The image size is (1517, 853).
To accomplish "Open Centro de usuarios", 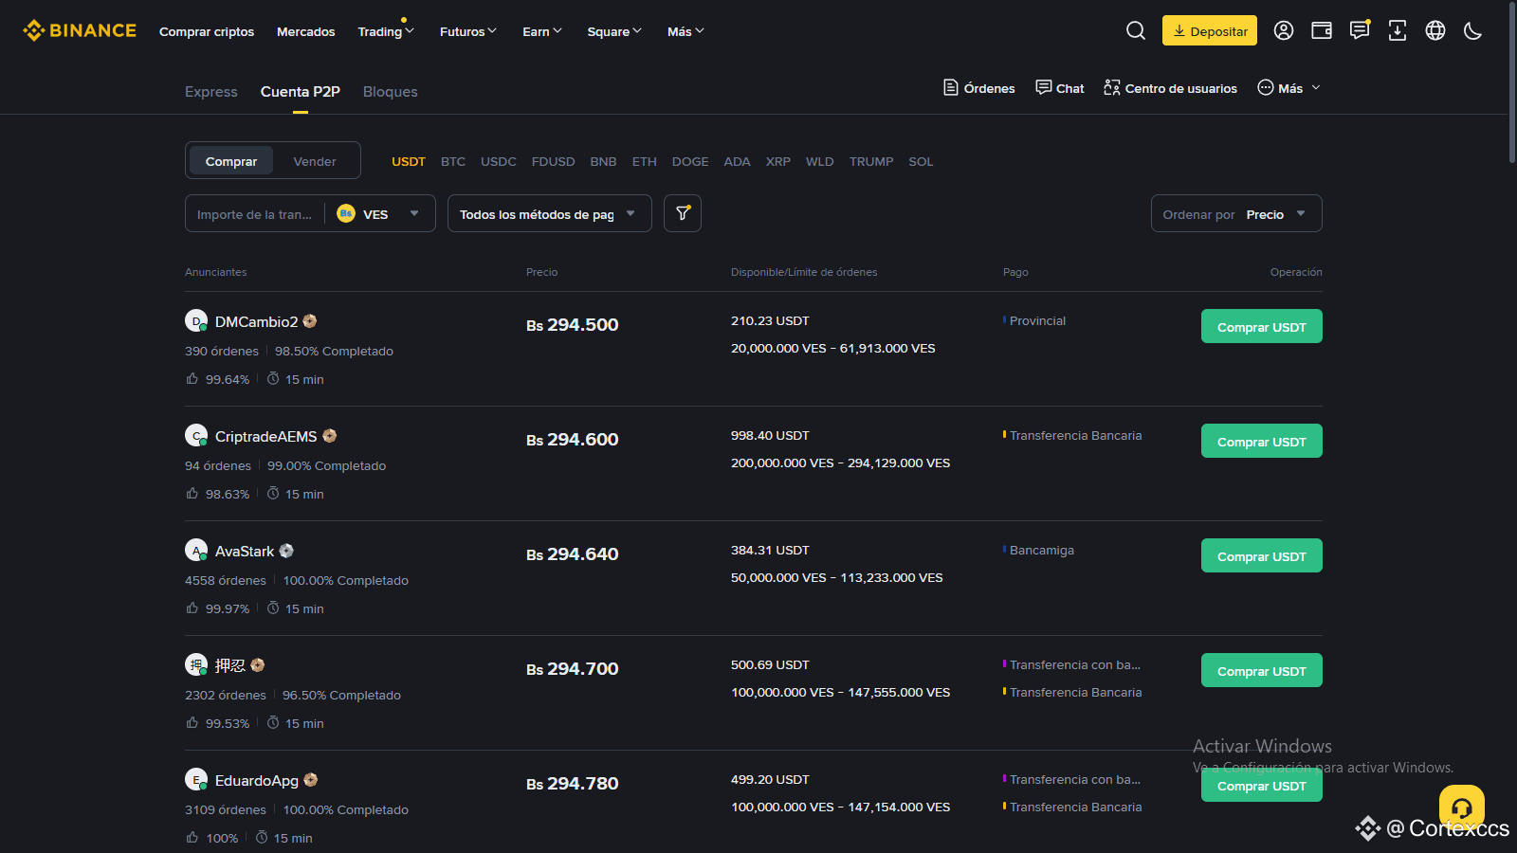I will pyautogui.click(x=1170, y=88).
